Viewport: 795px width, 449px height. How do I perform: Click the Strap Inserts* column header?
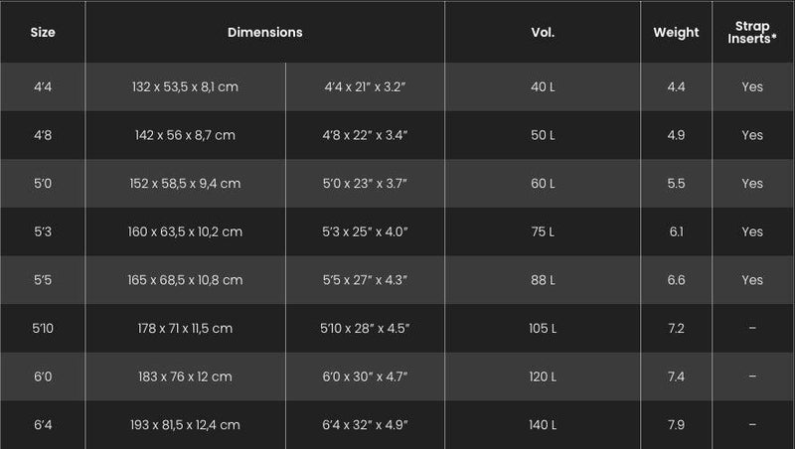coord(752,32)
